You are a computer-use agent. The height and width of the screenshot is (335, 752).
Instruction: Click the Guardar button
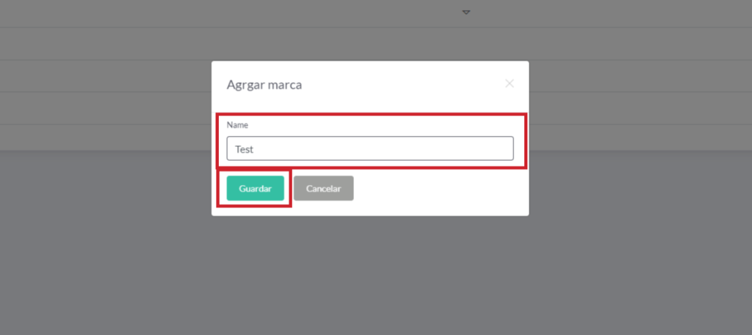(255, 188)
